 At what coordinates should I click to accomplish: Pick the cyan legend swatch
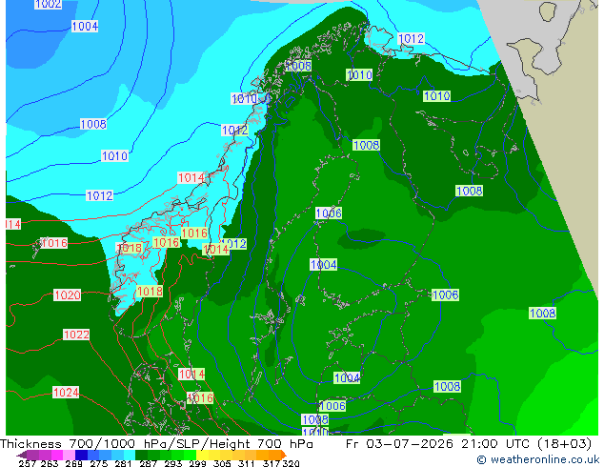130,455
